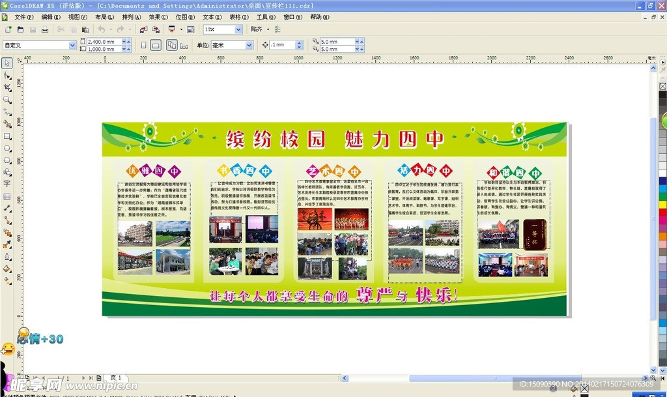Open the 位图 (Bitmaps) menu
Image resolution: width=667 pixels, height=397 pixels.
185,17
